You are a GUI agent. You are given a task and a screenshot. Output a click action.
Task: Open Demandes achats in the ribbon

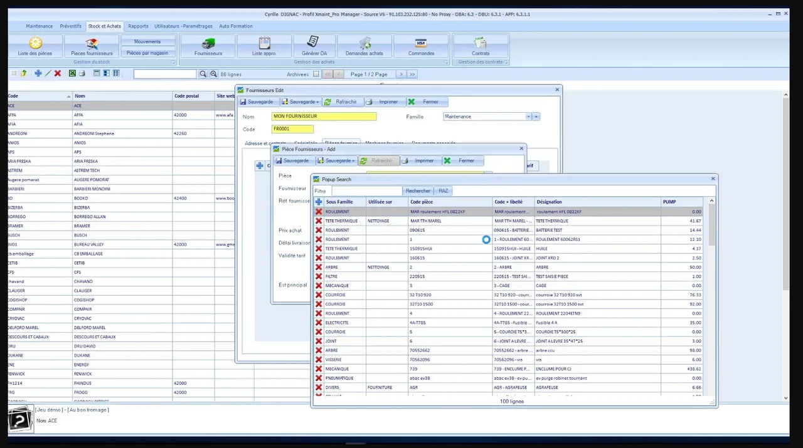pyautogui.click(x=364, y=46)
